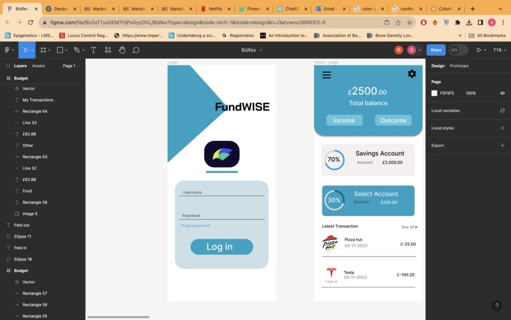Image resolution: width=511 pixels, height=320 pixels.
Task: Select the Text tool
Action: click(93, 50)
